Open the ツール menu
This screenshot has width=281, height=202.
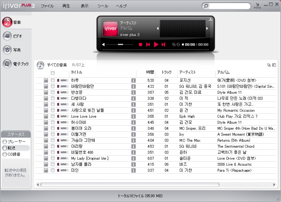103,6
